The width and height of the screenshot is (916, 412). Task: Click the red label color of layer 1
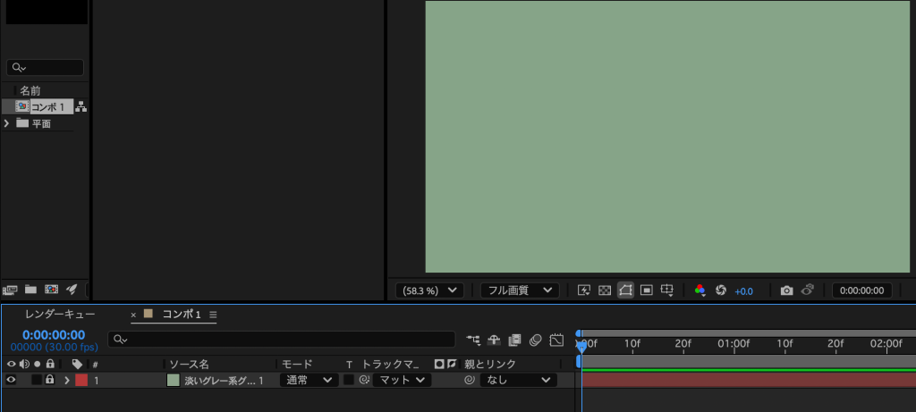(81, 380)
